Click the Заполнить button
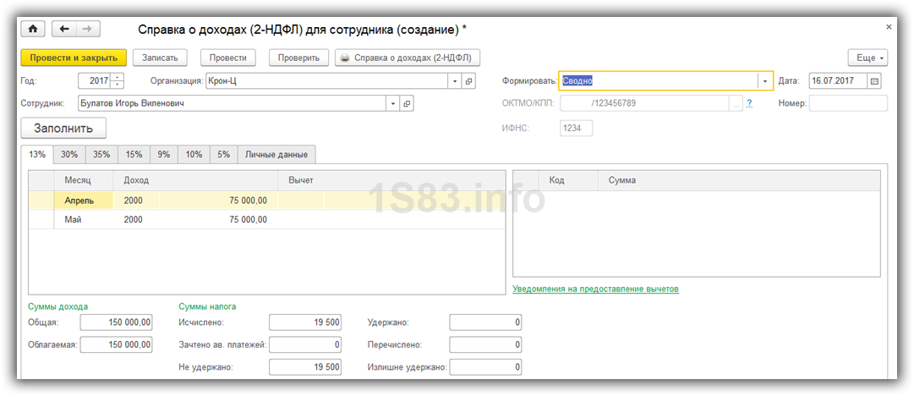 [63, 128]
